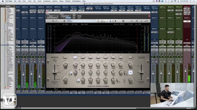Click the Earth band button
This screenshot has width=197, height=110.
pos(65,57)
